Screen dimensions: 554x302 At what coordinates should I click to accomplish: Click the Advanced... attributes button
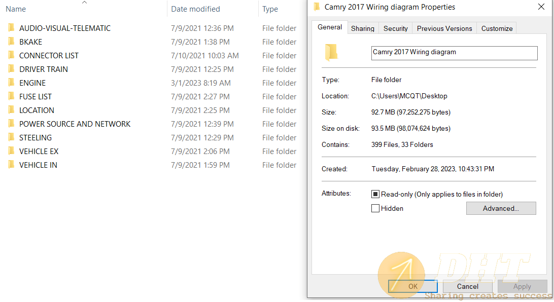pos(501,208)
